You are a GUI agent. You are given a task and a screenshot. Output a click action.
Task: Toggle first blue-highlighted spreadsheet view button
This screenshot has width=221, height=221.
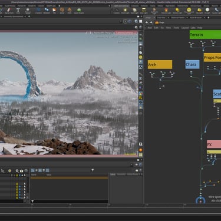(32, 170)
